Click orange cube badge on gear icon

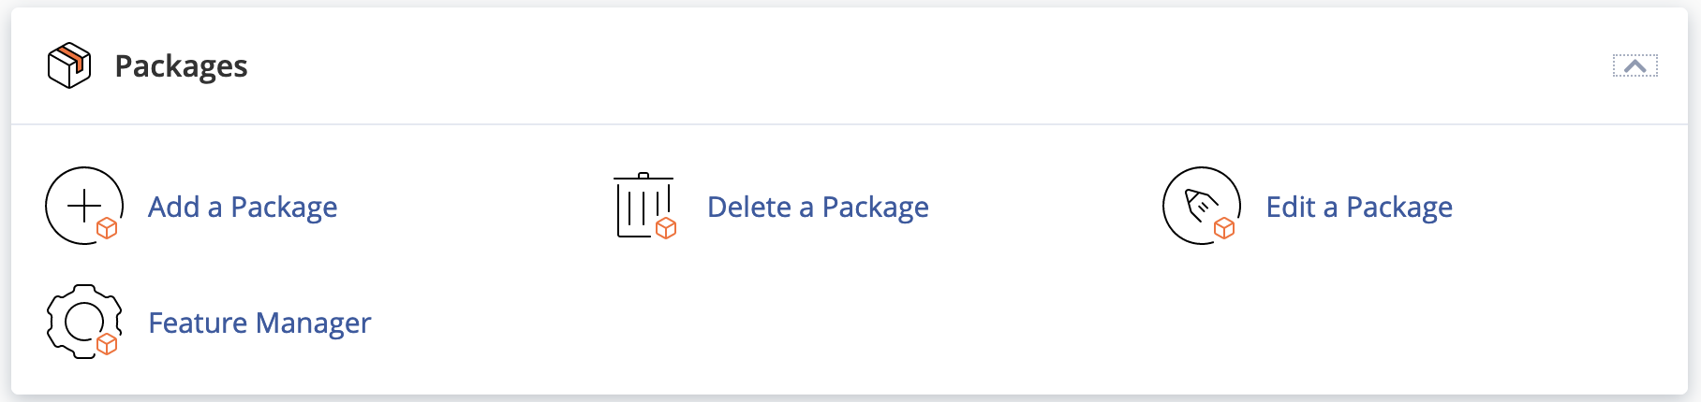pyautogui.click(x=107, y=344)
